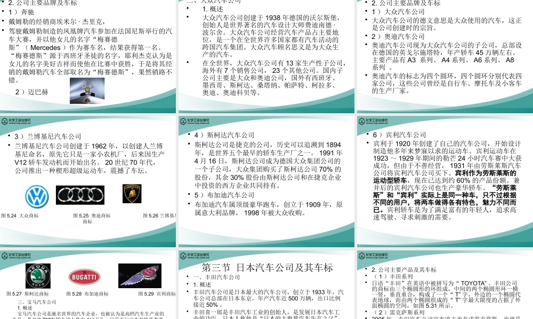Select the Lamborghini bull shield logo
Viewport: 533px width, 319px height.
click(x=132, y=194)
